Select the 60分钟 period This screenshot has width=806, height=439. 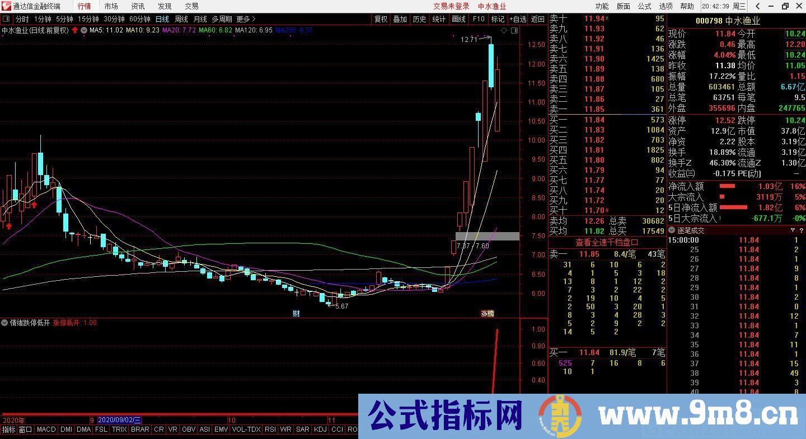[x=140, y=19]
